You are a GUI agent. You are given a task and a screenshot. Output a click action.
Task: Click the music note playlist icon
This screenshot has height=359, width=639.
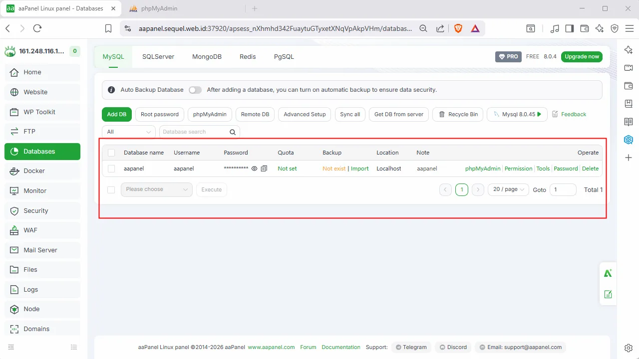[555, 28]
